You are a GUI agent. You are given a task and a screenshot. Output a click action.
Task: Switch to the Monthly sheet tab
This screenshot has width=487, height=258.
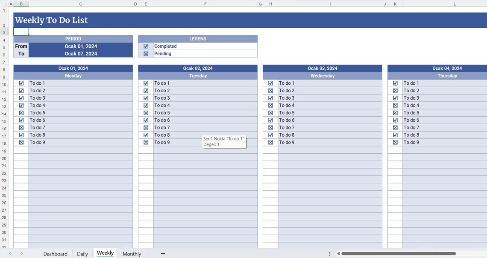pyautogui.click(x=132, y=253)
